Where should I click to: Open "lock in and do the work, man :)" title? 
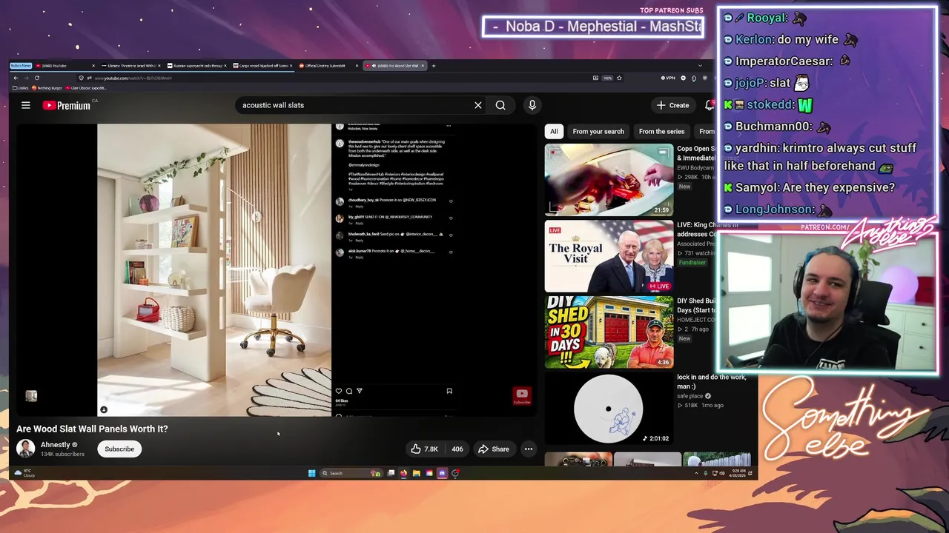click(x=711, y=381)
